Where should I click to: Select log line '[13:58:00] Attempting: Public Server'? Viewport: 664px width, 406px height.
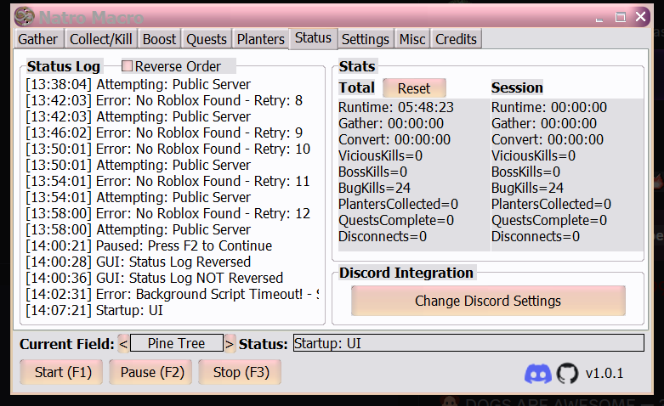(x=138, y=229)
